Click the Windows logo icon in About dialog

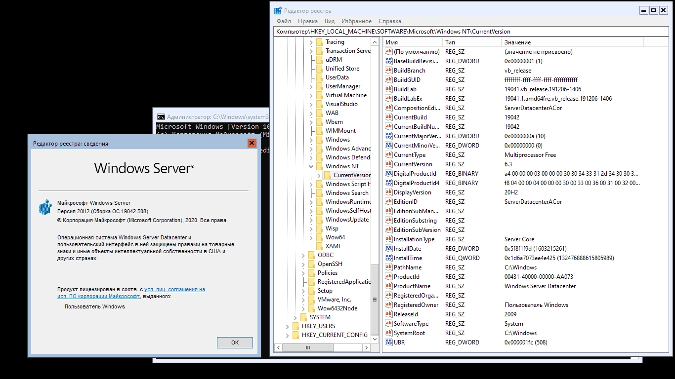click(45, 207)
